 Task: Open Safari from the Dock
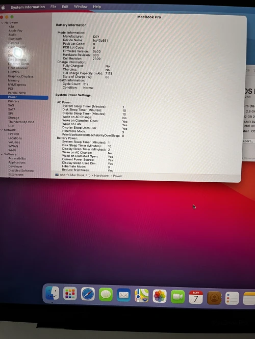point(88,294)
